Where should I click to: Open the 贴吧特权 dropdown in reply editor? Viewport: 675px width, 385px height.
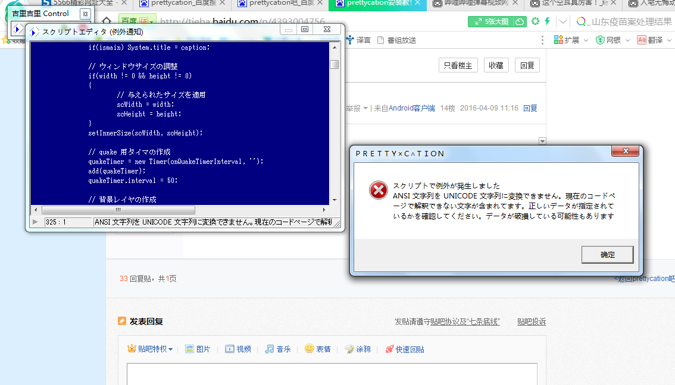[150, 349]
